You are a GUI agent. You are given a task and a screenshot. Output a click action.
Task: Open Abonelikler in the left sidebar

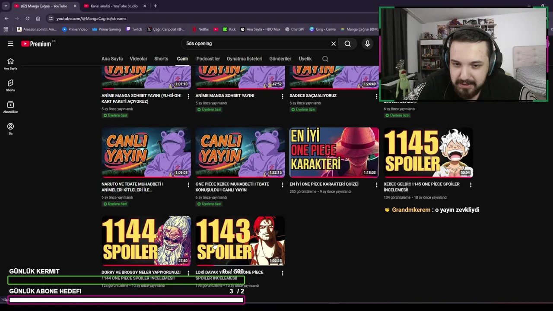[x=10, y=107]
